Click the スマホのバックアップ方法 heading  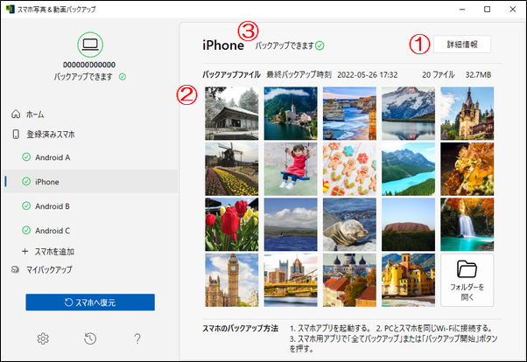coord(241,328)
